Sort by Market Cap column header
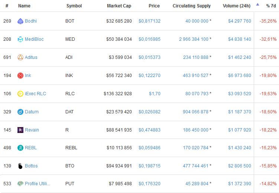Screen dimensions: 279x193 [x=119, y=6]
